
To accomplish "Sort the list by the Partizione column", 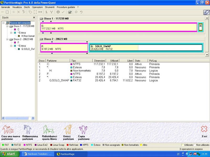I will (58, 61).
